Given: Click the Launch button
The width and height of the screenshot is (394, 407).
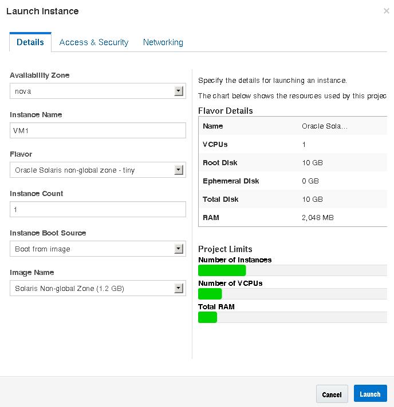Looking at the screenshot, I should pos(370,394).
